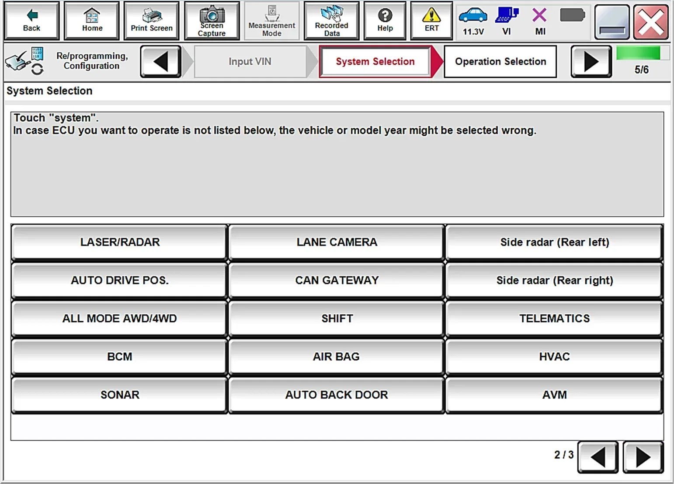
Task: Open the Help question mark button
Action: click(385, 21)
